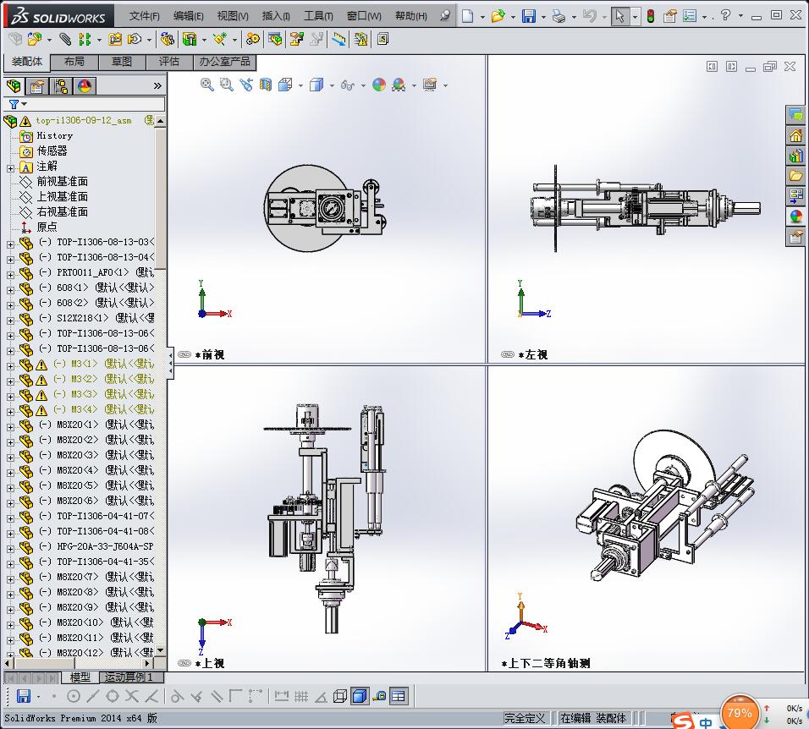Viewport: 809px width, 729px height.
Task: Click the Save icon in top toolbar
Action: tap(528, 16)
